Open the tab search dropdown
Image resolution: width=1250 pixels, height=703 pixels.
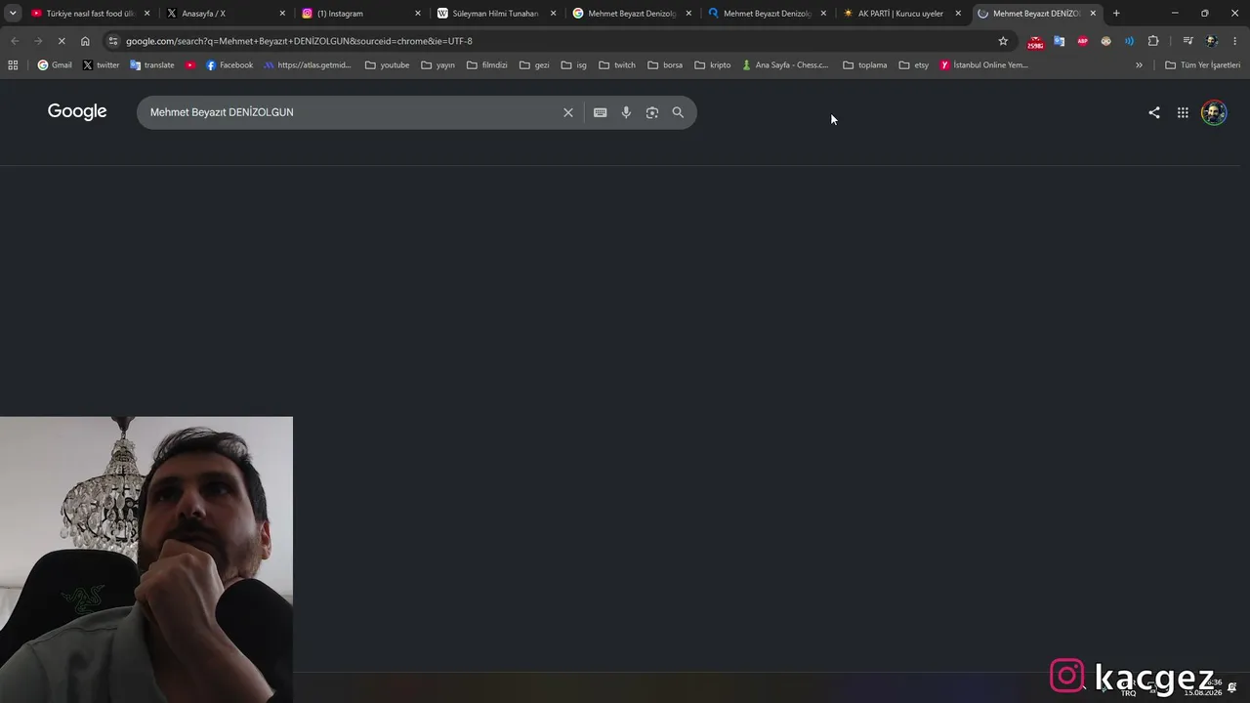tap(13, 14)
